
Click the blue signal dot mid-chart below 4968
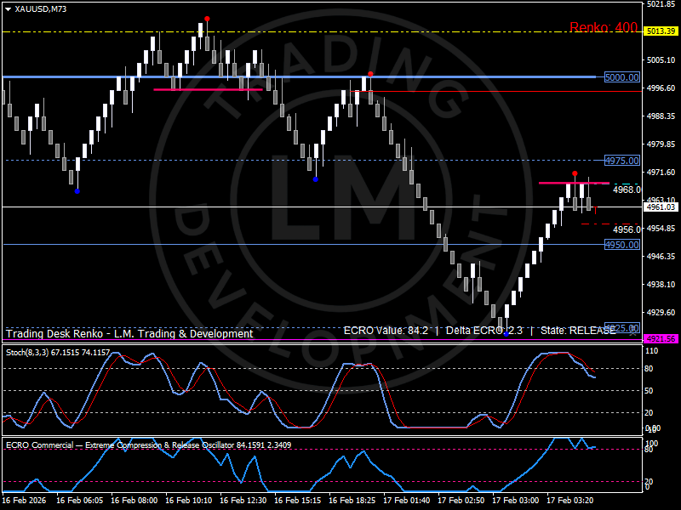pos(318,179)
